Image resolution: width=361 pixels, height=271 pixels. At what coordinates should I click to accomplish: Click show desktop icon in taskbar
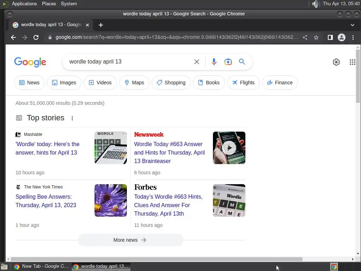point(4,267)
